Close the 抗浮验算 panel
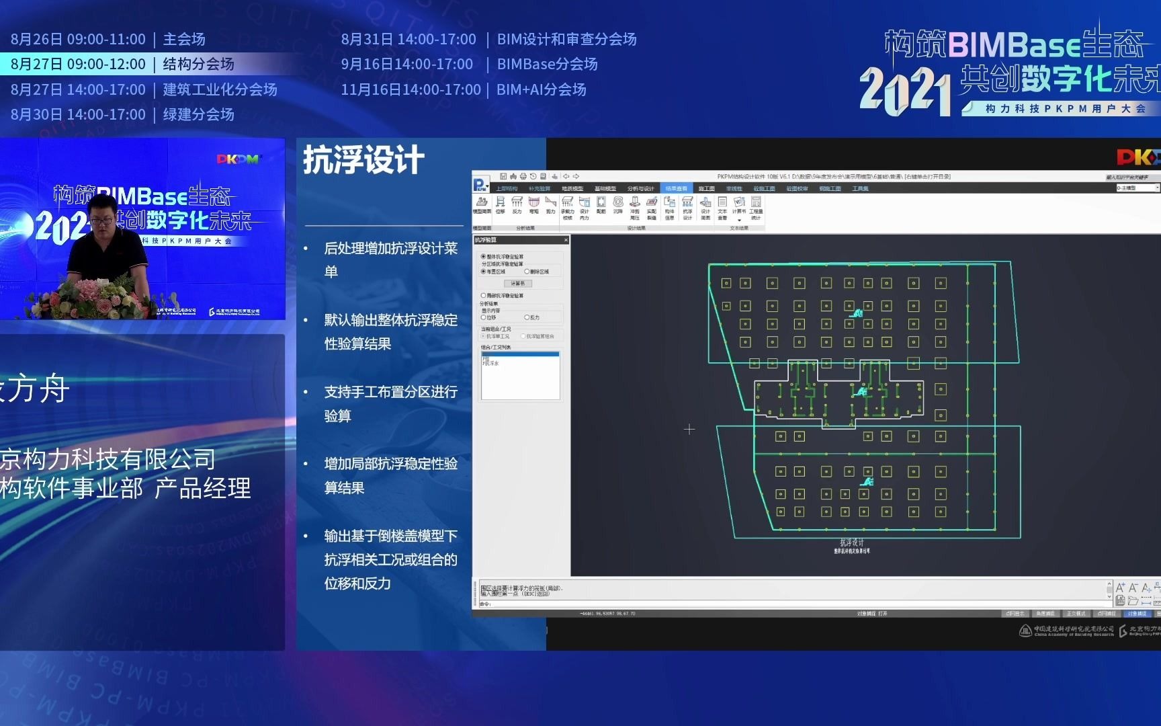This screenshot has width=1161, height=726. (x=566, y=240)
